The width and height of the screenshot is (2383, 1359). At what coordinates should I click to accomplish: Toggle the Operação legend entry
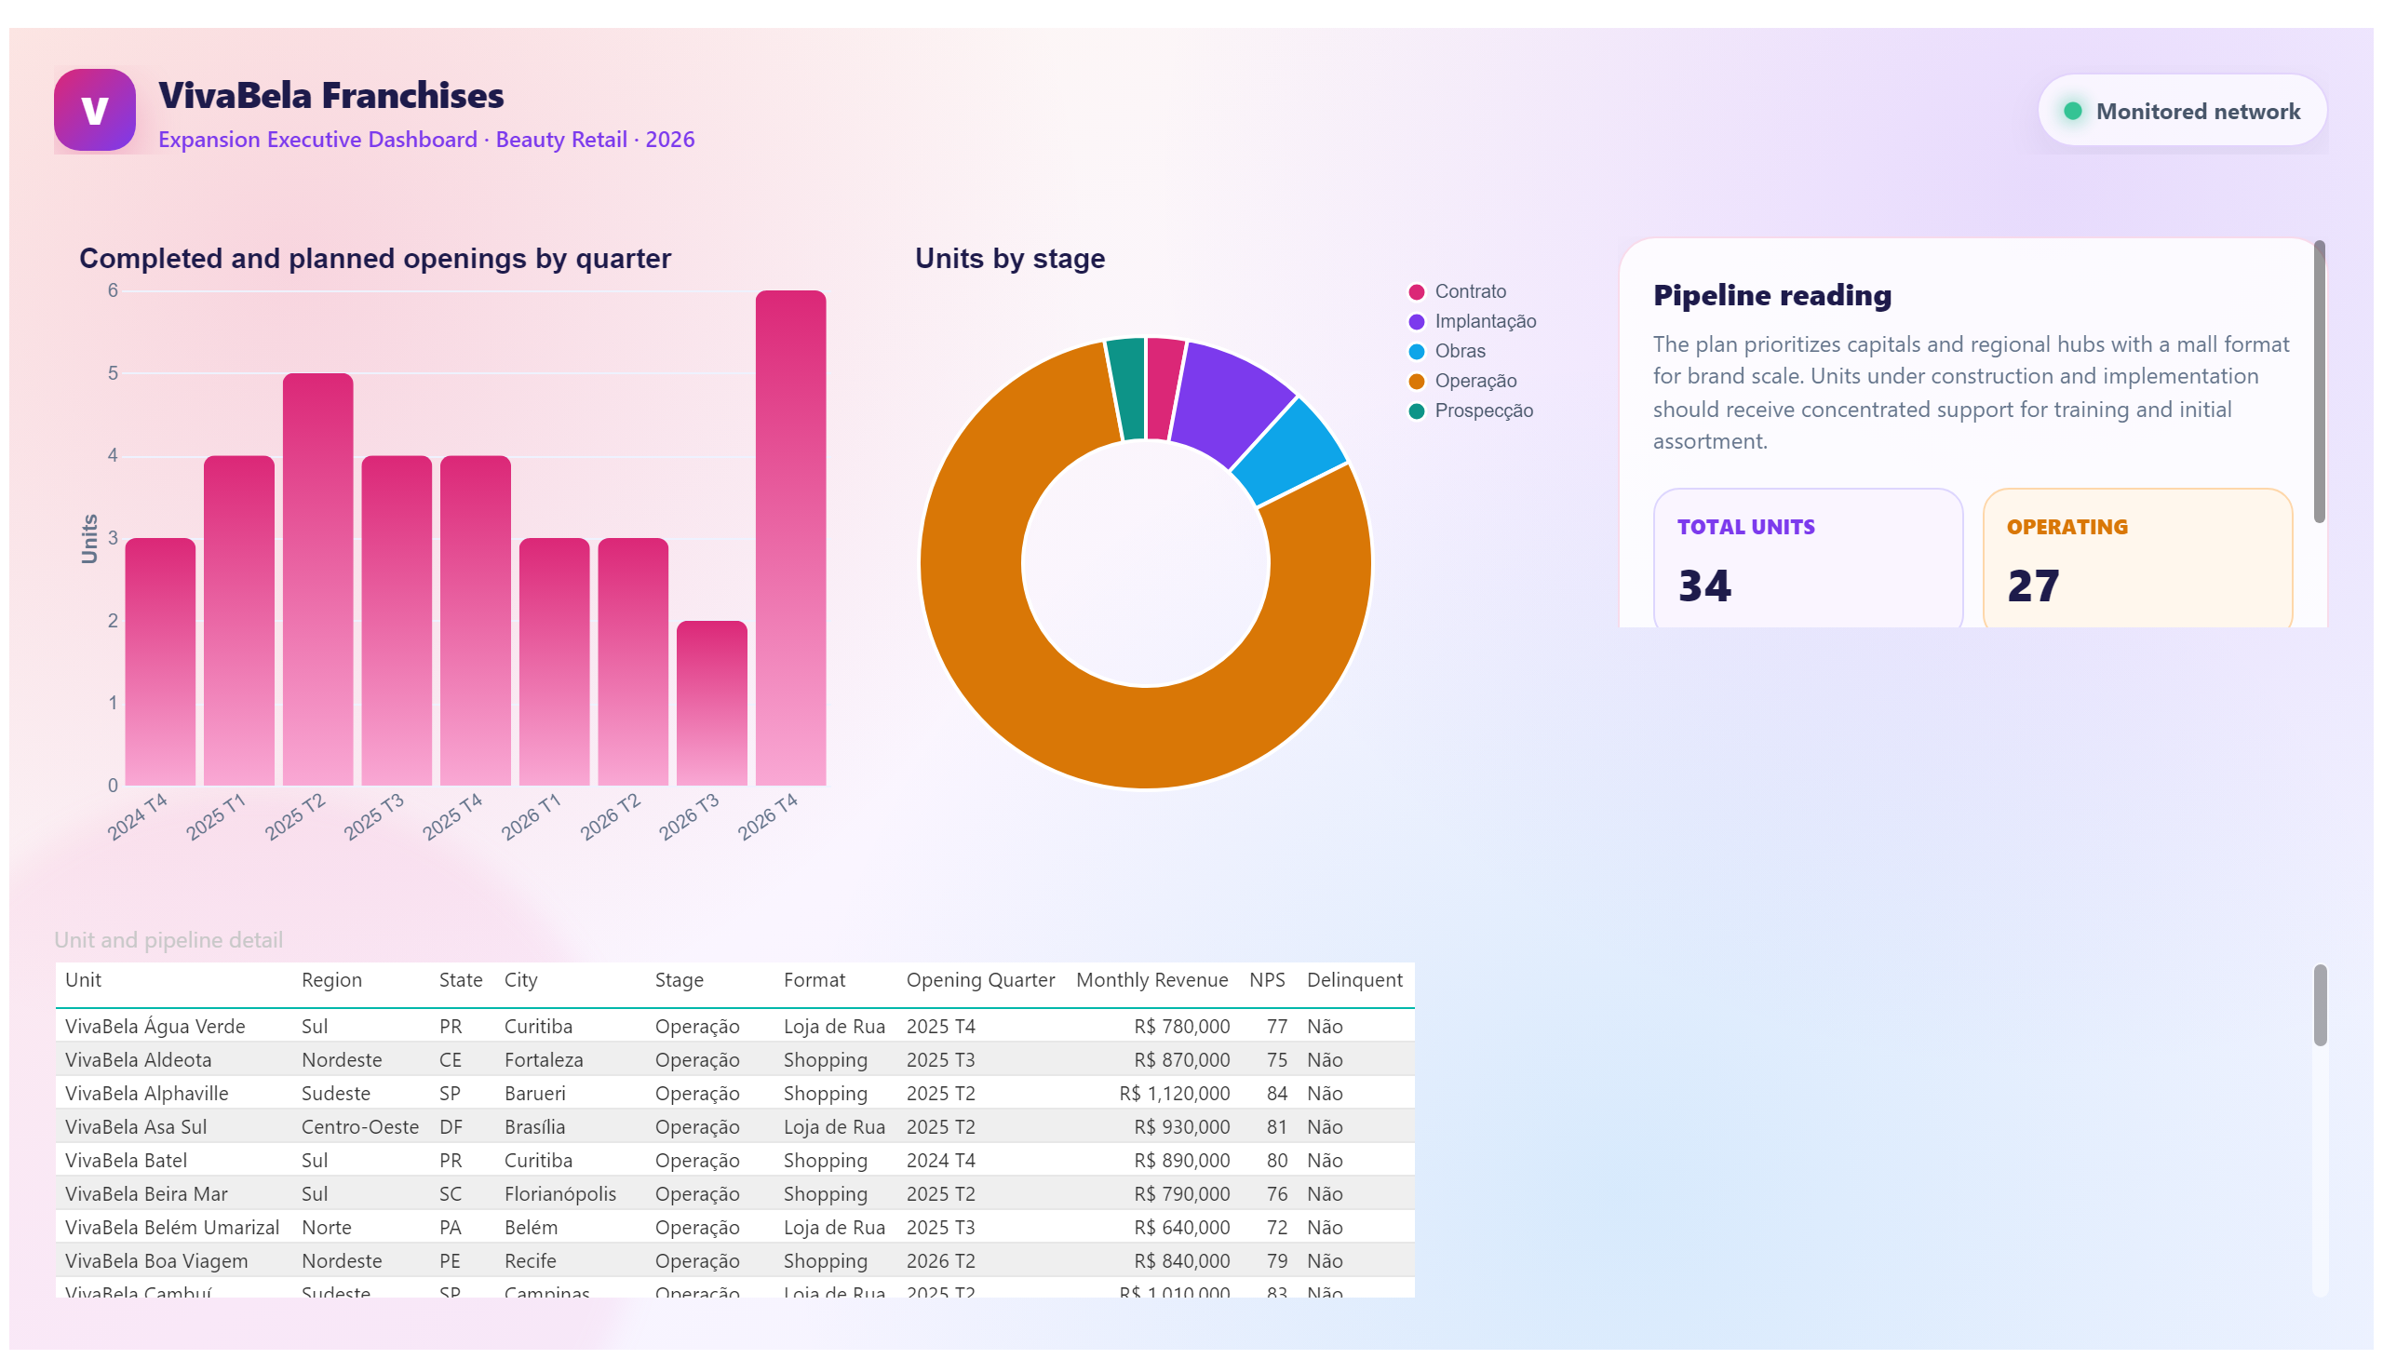(x=1462, y=381)
